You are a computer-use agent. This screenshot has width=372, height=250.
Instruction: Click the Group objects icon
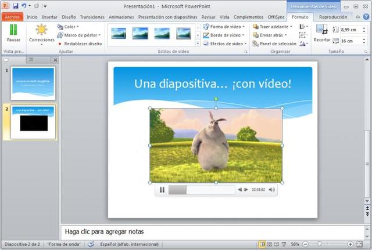point(303,35)
